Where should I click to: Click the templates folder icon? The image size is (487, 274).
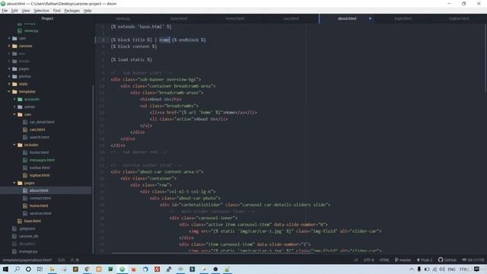coord(14,91)
